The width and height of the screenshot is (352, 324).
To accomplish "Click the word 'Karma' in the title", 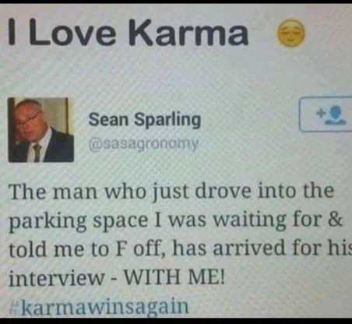I will (191, 33).
